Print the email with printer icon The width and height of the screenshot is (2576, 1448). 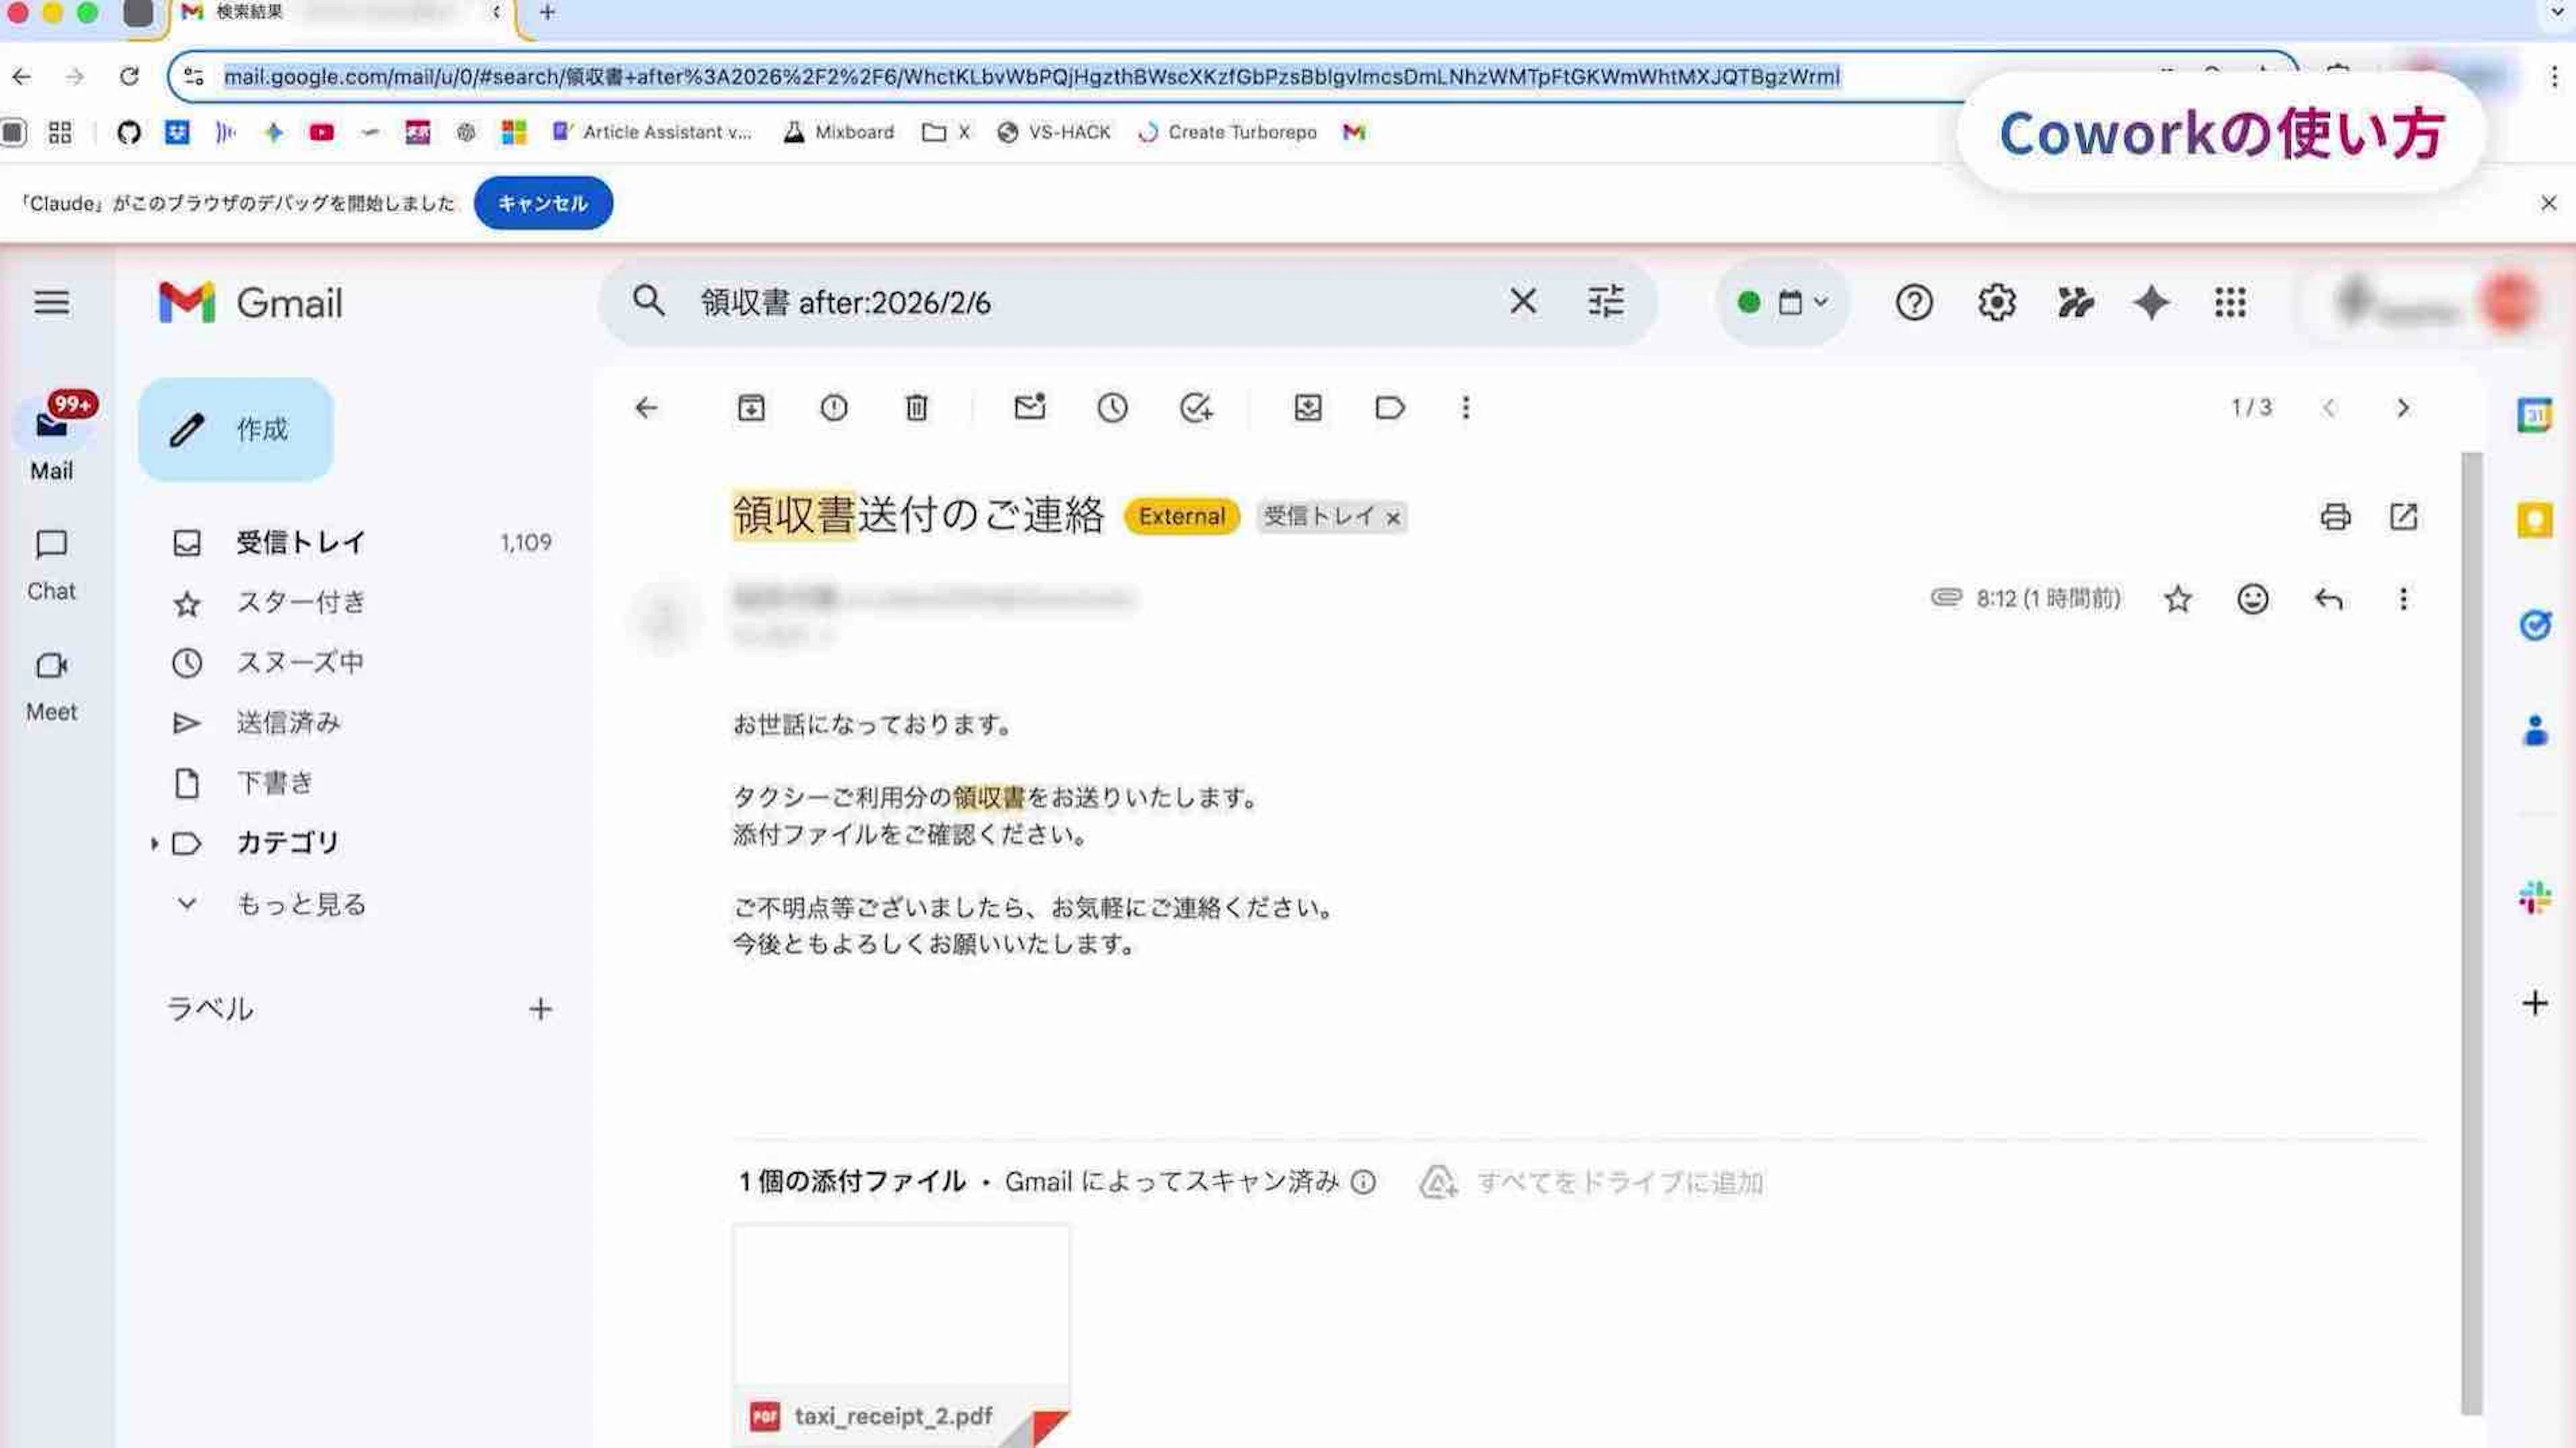click(2335, 517)
